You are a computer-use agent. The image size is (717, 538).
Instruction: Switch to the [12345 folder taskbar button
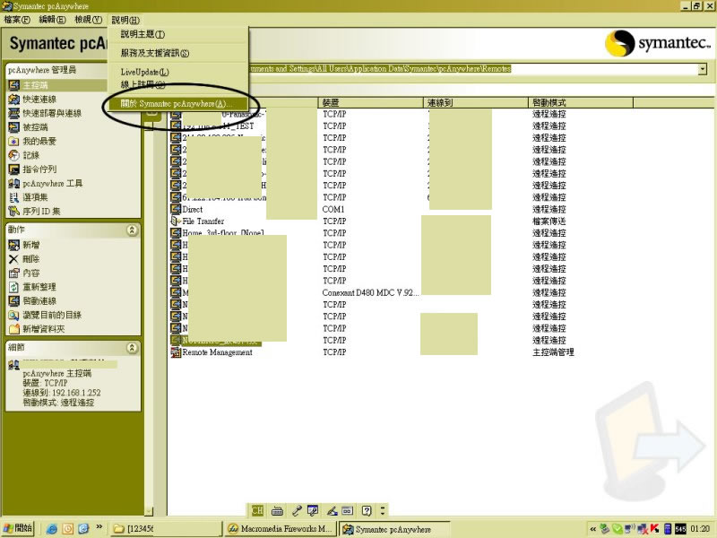point(167,529)
